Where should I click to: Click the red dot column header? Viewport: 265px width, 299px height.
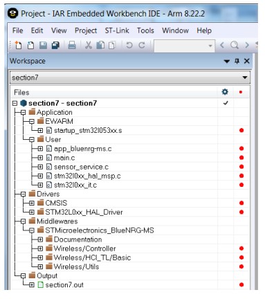pyautogui.click(x=241, y=92)
